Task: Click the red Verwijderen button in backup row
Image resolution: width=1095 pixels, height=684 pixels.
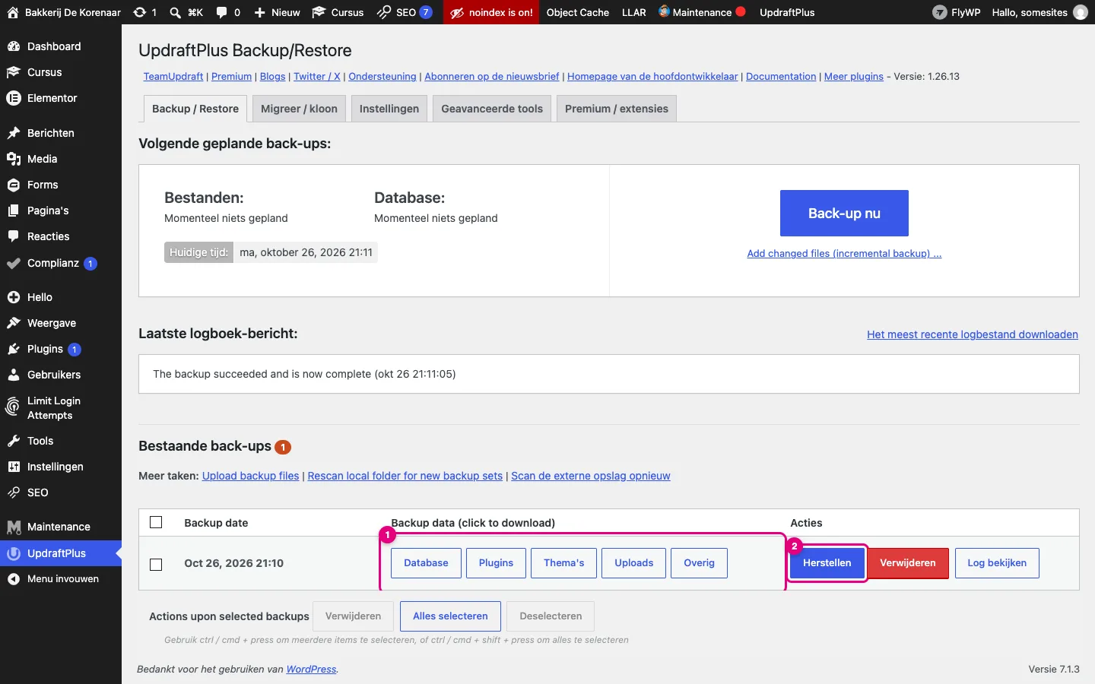Action: tap(908, 563)
